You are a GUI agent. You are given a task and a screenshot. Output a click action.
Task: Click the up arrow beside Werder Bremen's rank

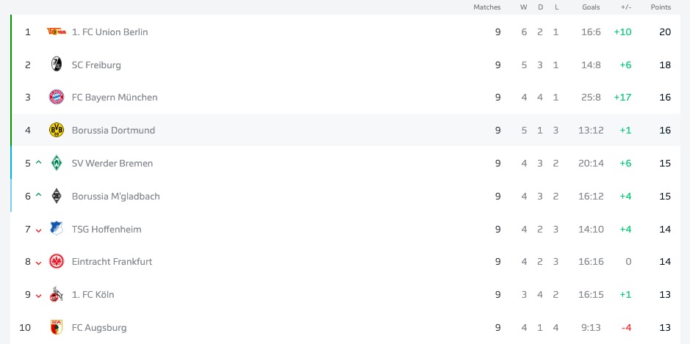click(x=39, y=162)
